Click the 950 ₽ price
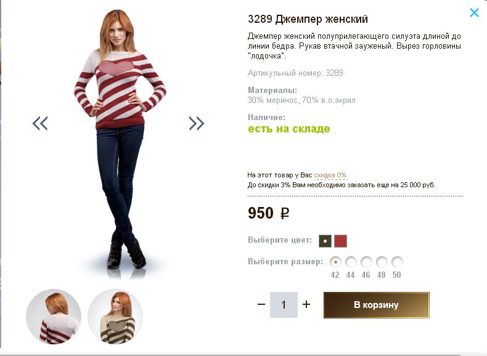Image resolution: width=487 pixels, height=356 pixels. click(268, 214)
